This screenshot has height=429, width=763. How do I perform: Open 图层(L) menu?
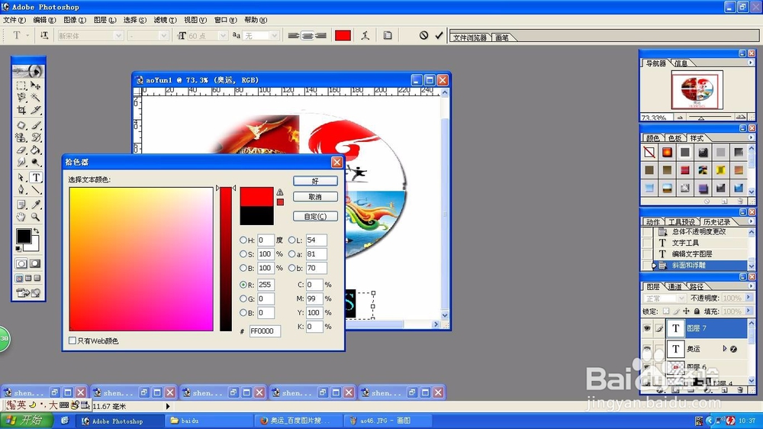[x=105, y=20]
